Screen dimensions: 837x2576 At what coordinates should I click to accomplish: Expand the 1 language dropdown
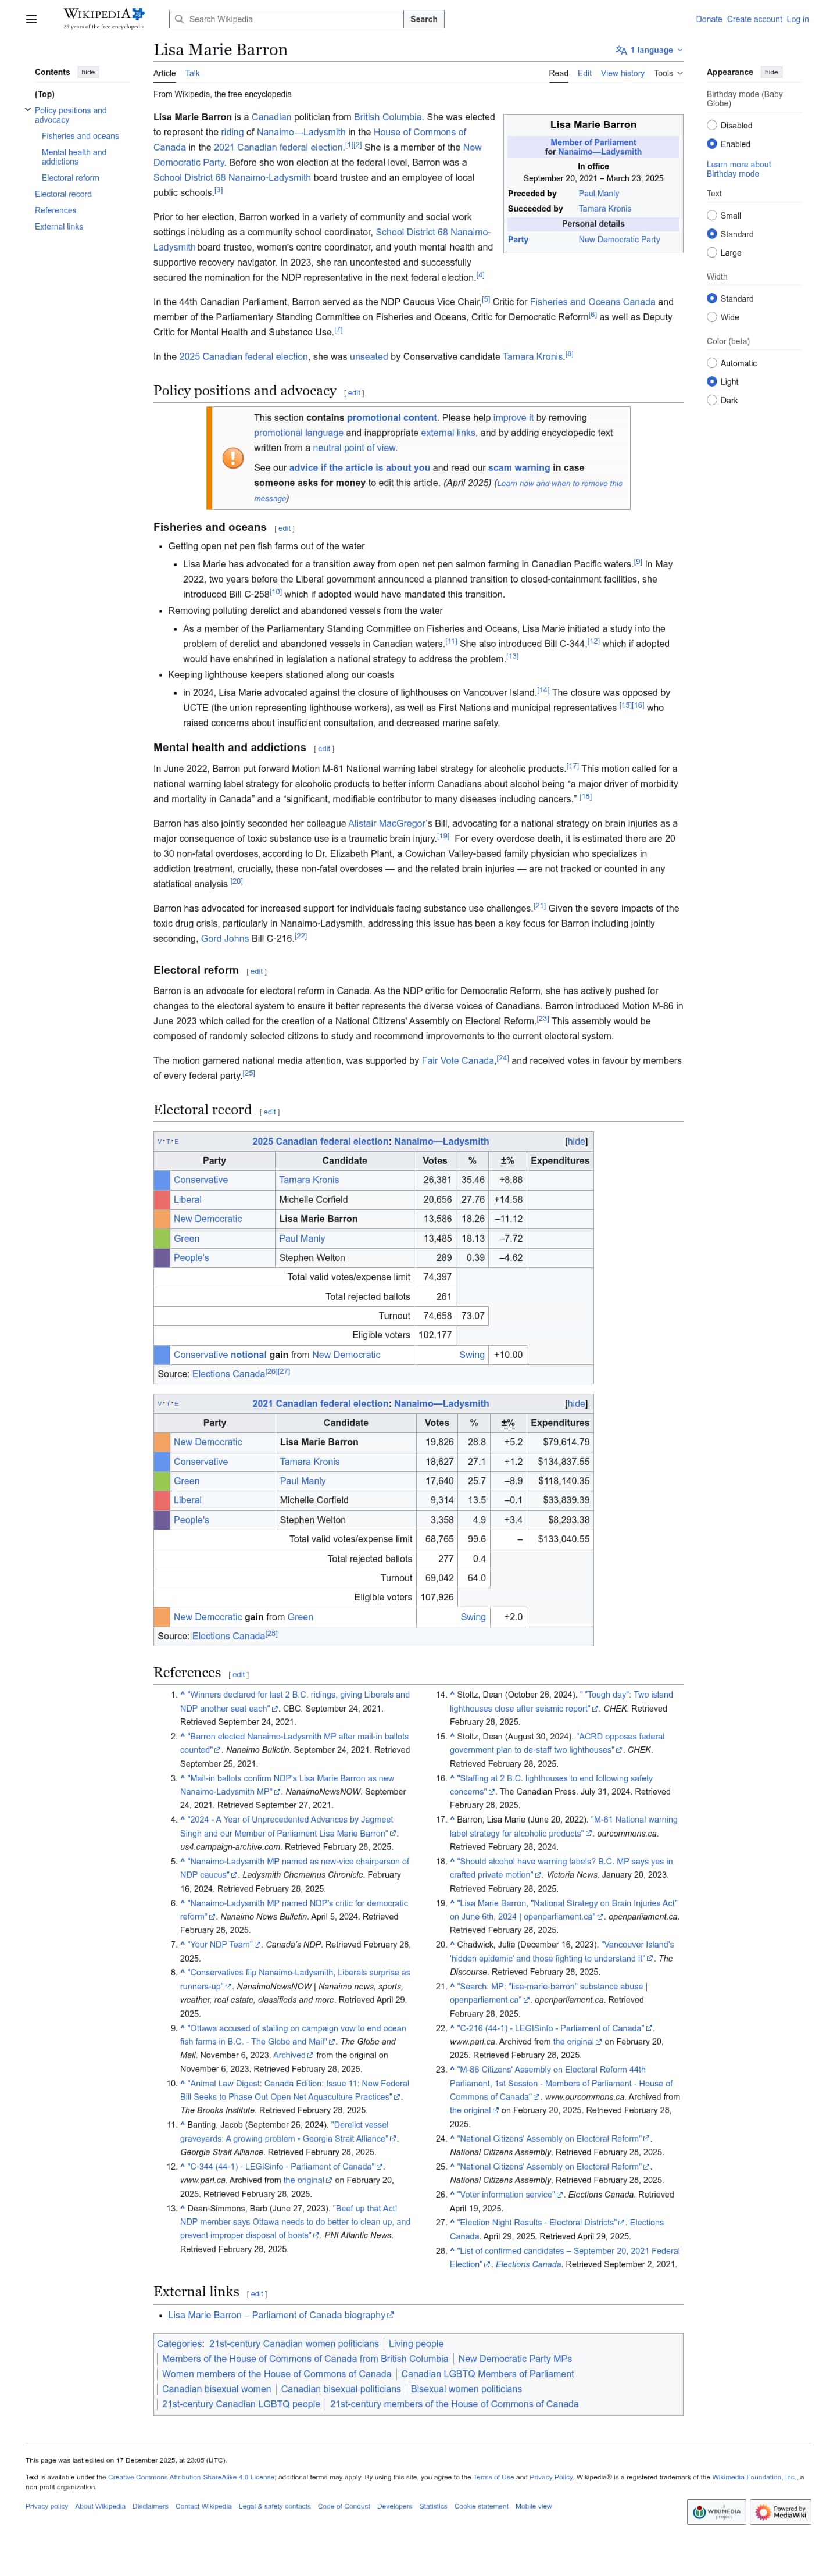pyautogui.click(x=650, y=50)
